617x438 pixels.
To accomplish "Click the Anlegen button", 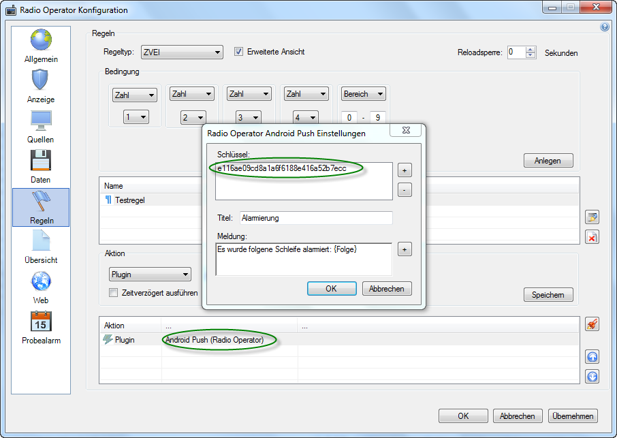I will pyautogui.click(x=548, y=161).
